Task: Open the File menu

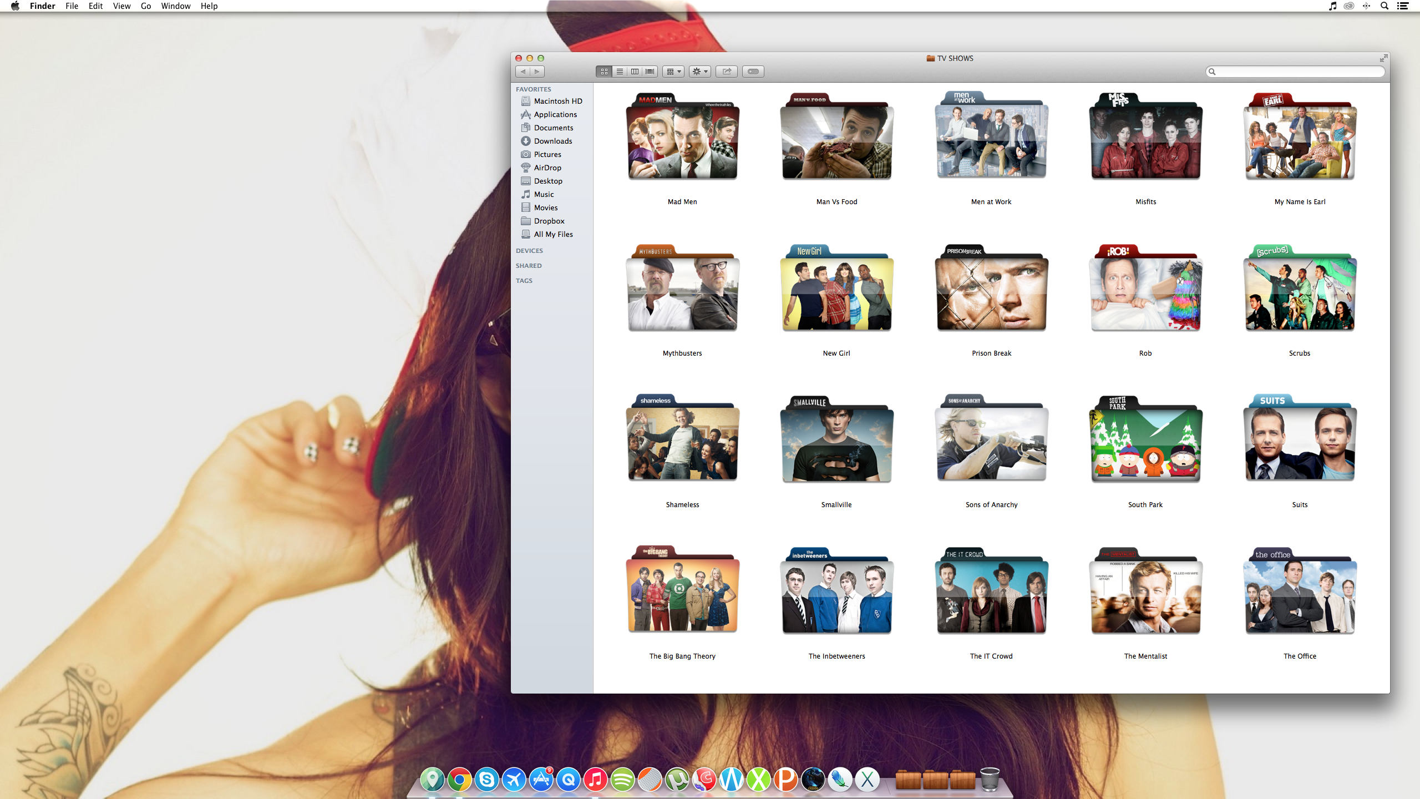Action: pos(72,6)
